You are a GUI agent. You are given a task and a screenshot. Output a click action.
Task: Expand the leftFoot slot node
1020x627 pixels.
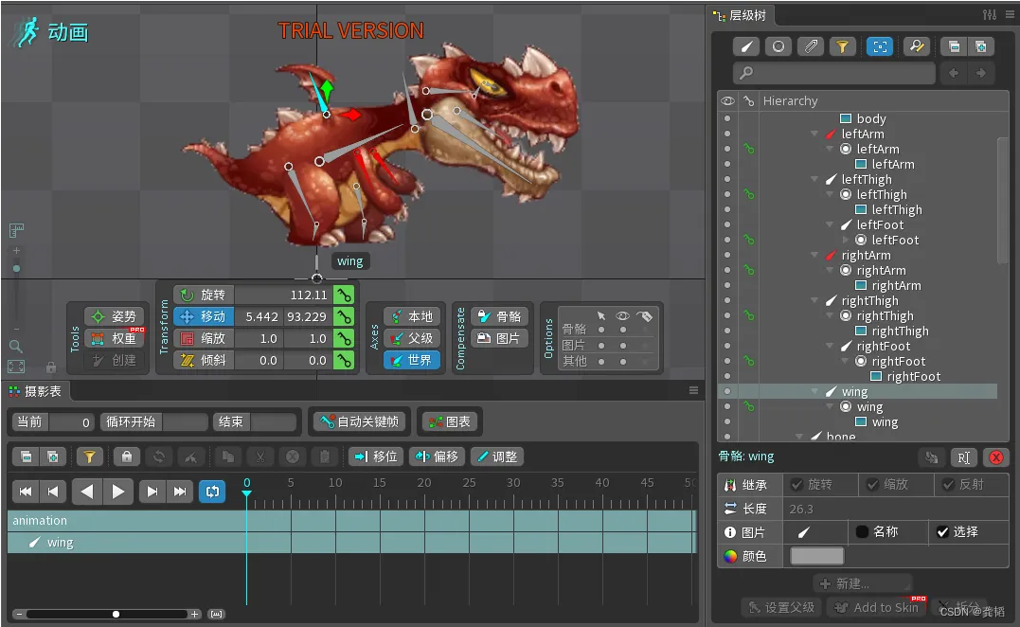(x=845, y=240)
